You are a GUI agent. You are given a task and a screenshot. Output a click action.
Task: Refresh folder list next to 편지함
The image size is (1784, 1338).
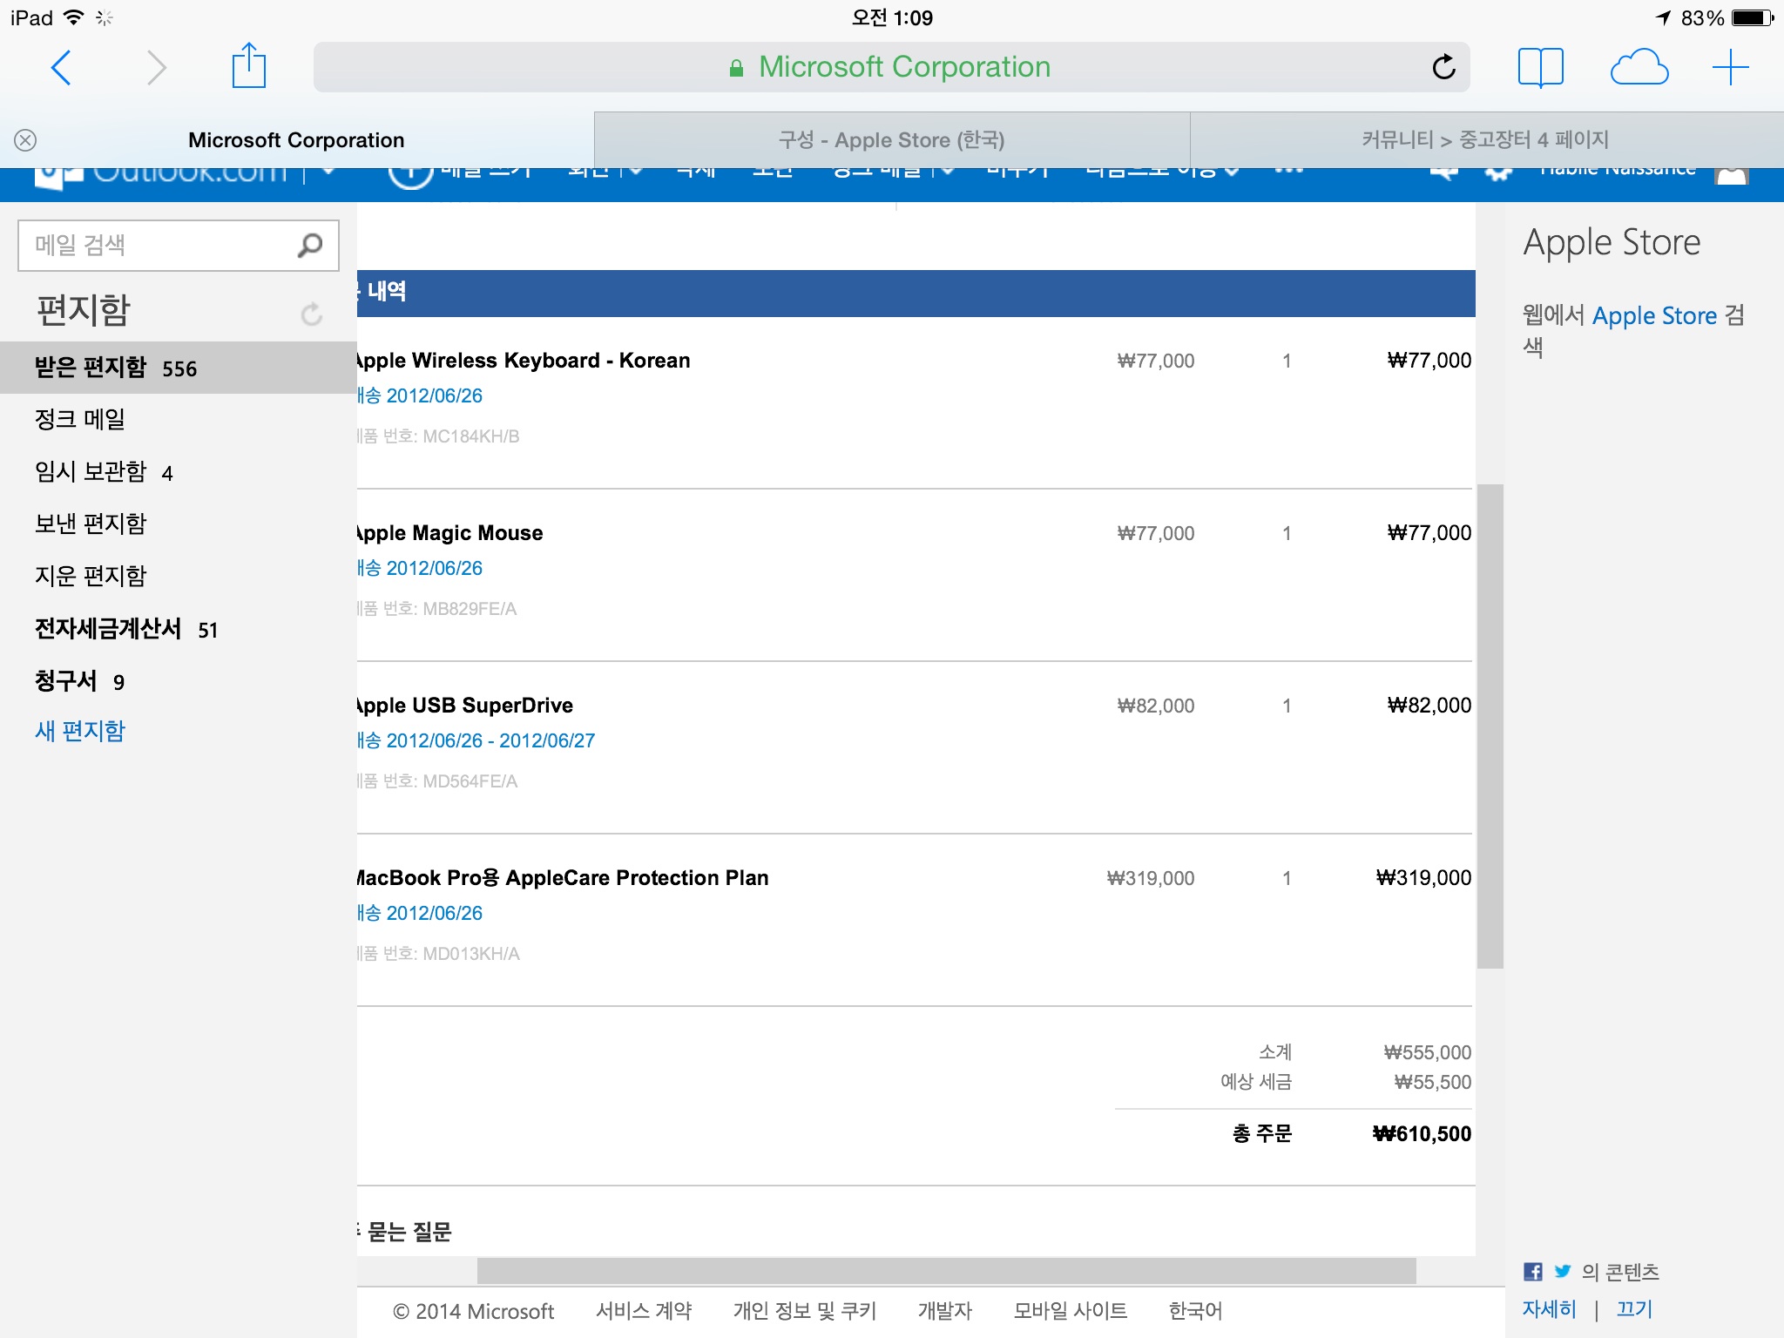311,314
